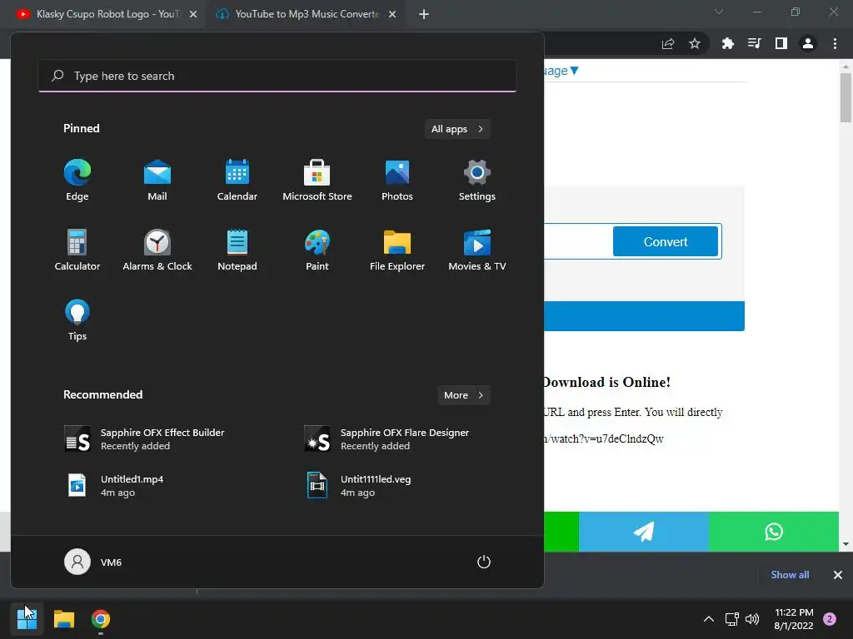
Task: Click the power button in Start menu
Action: (x=484, y=562)
